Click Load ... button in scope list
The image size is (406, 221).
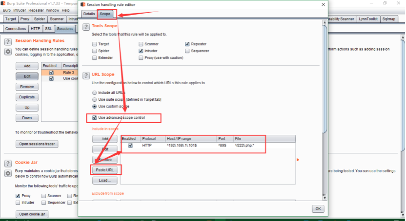[105, 180]
